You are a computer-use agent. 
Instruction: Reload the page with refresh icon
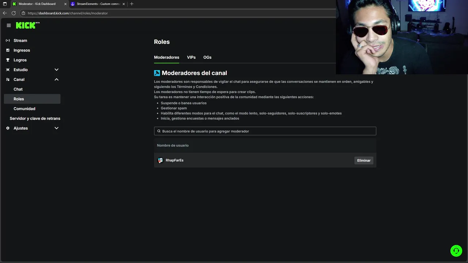(14, 13)
